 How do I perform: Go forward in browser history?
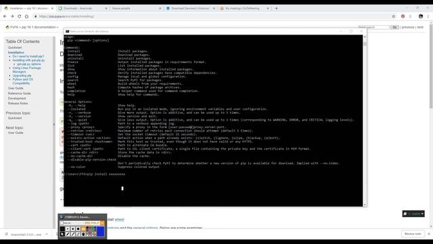point(12,16)
